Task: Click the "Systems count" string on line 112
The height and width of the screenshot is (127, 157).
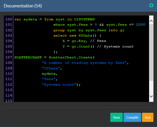Action: coord(59,85)
